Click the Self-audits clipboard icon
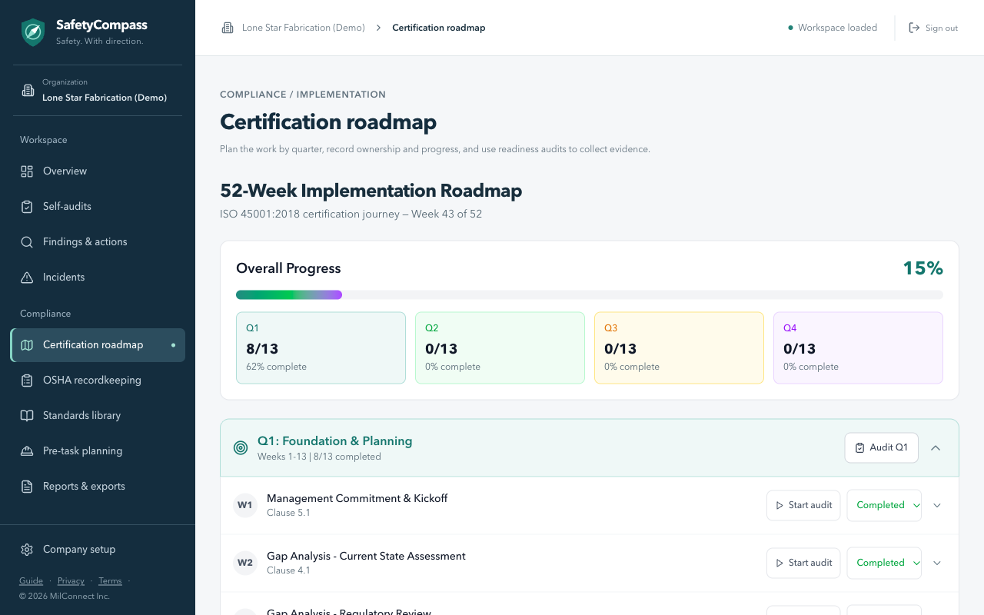984x615 pixels. 27,207
